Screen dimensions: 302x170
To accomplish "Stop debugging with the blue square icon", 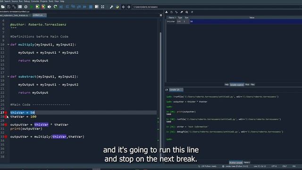I will 91,7.
